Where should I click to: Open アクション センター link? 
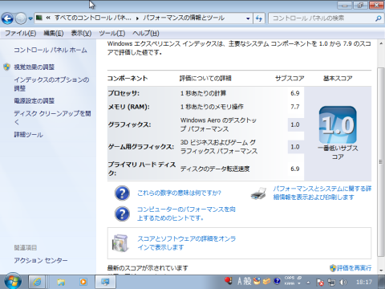(x=41, y=260)
